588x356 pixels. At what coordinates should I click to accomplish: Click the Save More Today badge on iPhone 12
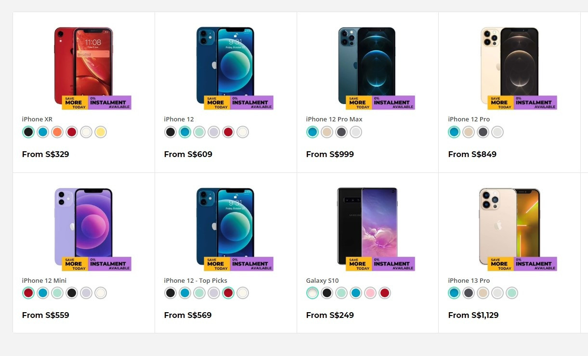(x=217, y=103)
